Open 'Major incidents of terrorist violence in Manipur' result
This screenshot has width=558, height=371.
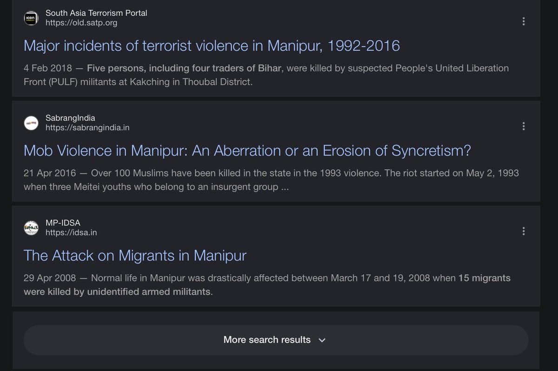tap(212, 46)
